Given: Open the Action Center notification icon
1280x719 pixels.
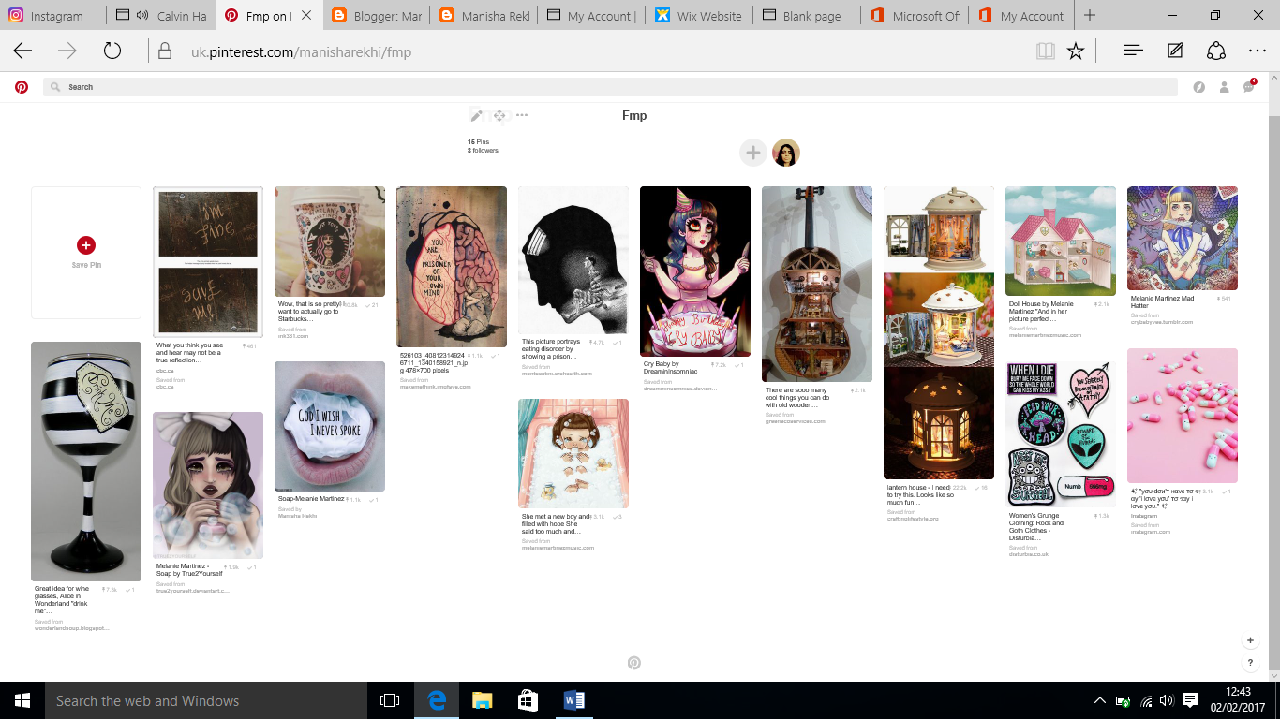Looking at the screenshot, I should (x=1190, y=700).
